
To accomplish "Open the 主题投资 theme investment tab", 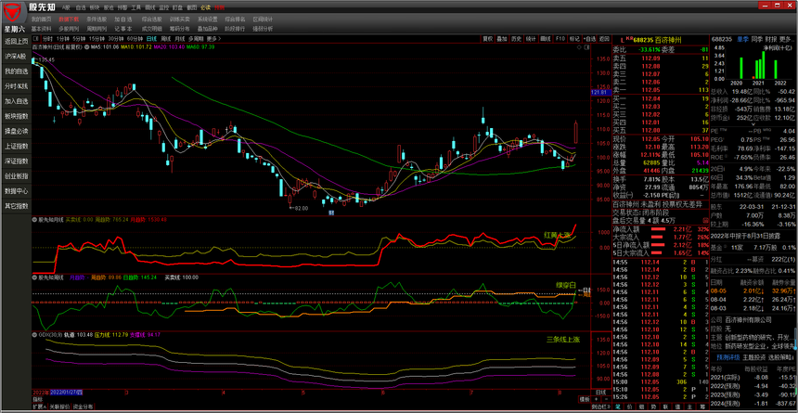I will tap(753, 357).
